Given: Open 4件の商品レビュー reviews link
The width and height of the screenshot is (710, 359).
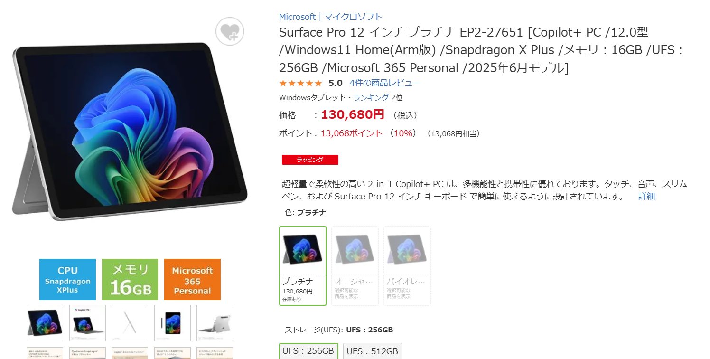Looking at the screenshot, I should [385, 83].
